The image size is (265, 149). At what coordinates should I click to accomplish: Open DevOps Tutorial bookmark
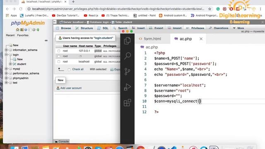(65, 15)
